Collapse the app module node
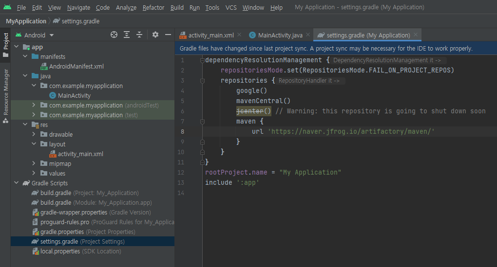This screenshot has height=267, width=497. click(x=17, y=47)
